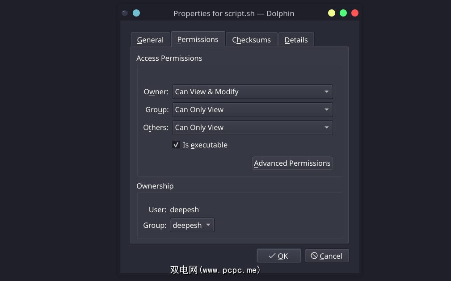Expand the Group access permissions combo box

pyautogui.click(x=252, y=109)
